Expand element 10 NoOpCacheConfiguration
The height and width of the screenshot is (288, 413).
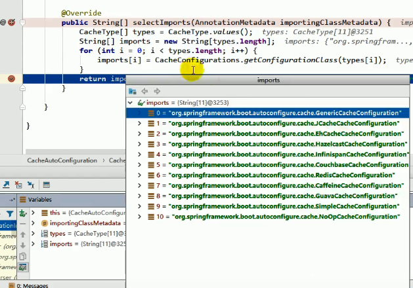point(140,217)
